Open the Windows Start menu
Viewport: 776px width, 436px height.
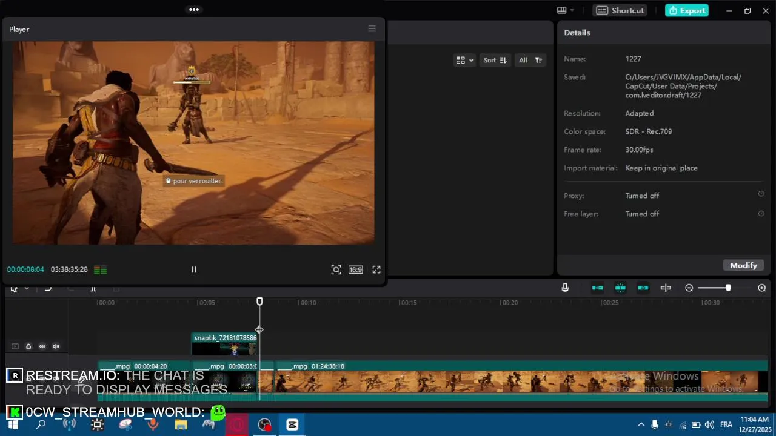point(13,425)
